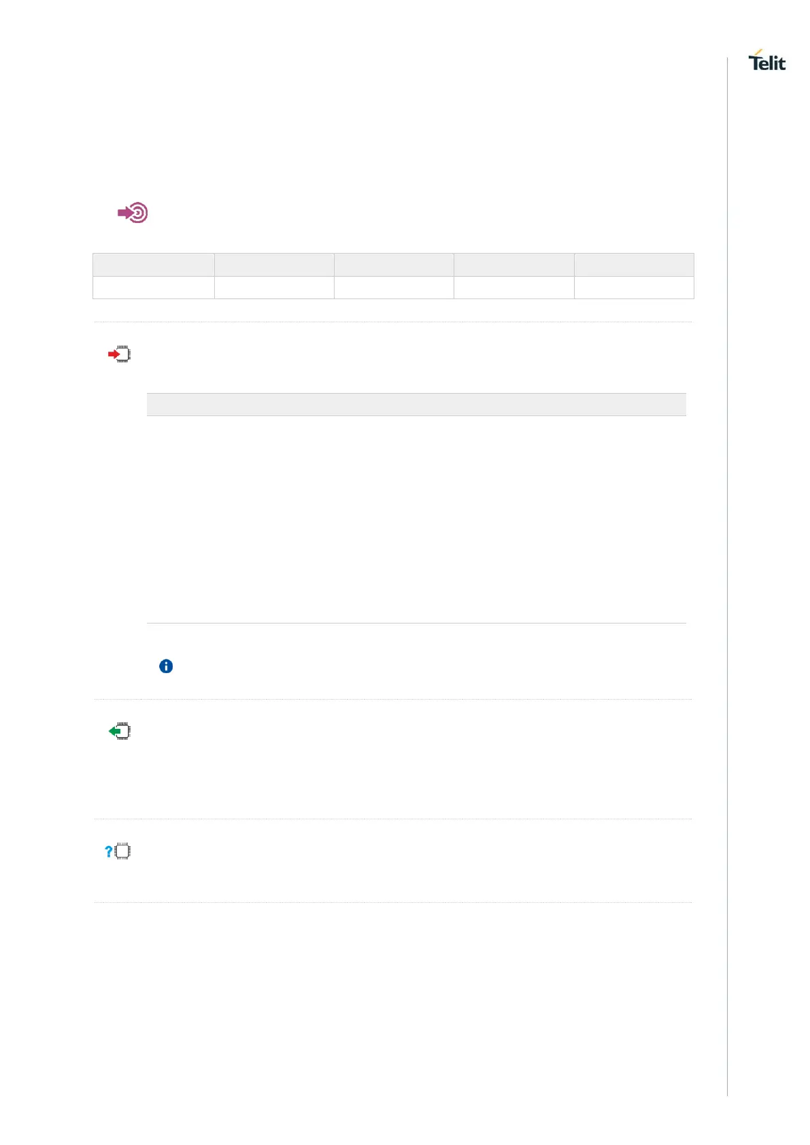The height and width of the screenshot is (1145, 810).
Task: Click the second white cell in the table's bottom row
Action: tap(274, 288)
